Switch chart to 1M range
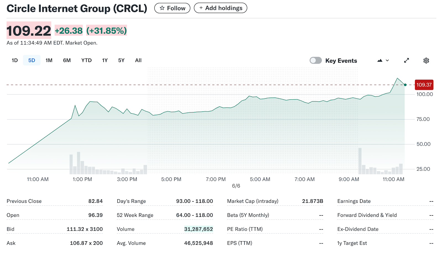442x258 pixels. pyautogui.click(x=49, y=60)
